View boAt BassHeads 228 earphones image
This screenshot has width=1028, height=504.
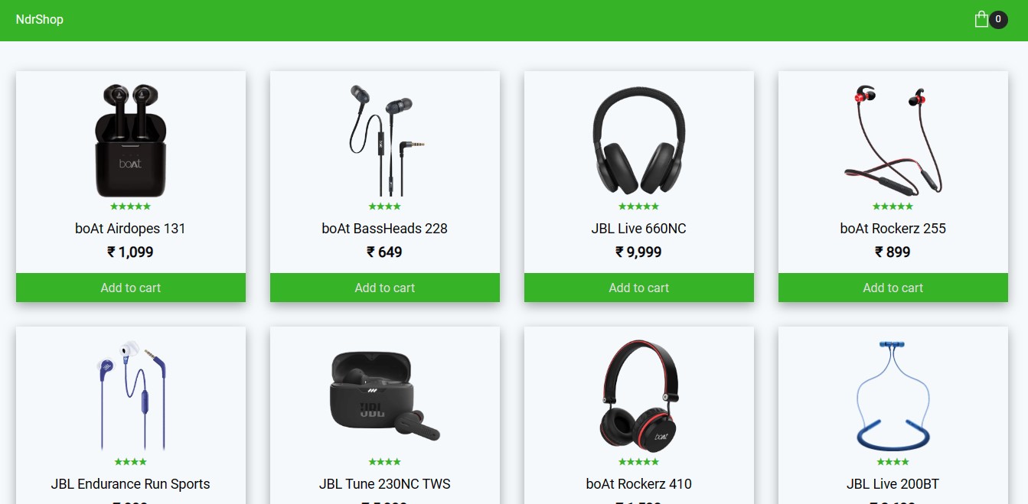coord(385,141)
